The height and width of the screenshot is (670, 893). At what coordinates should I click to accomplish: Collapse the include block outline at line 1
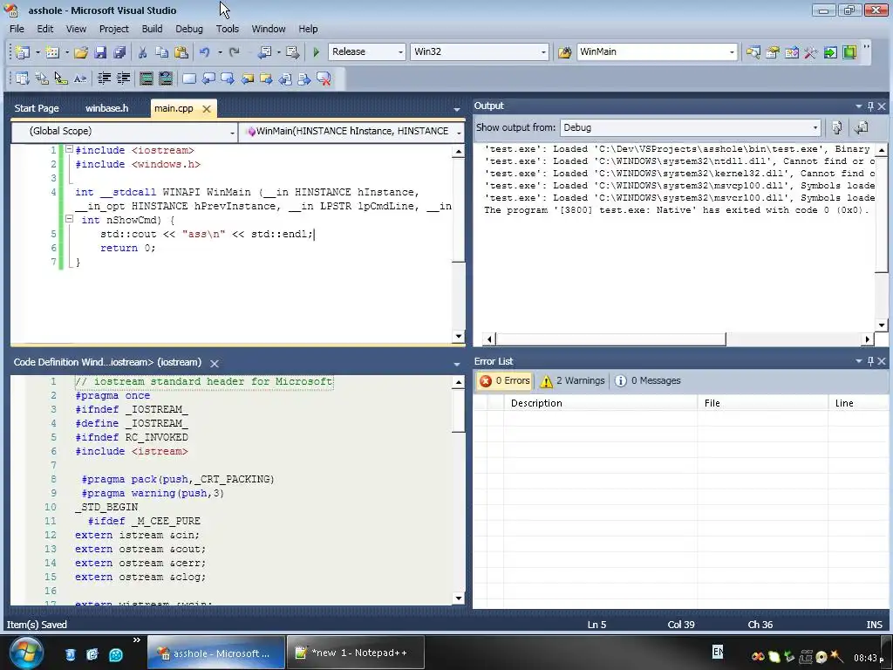[x=69, y=149]
